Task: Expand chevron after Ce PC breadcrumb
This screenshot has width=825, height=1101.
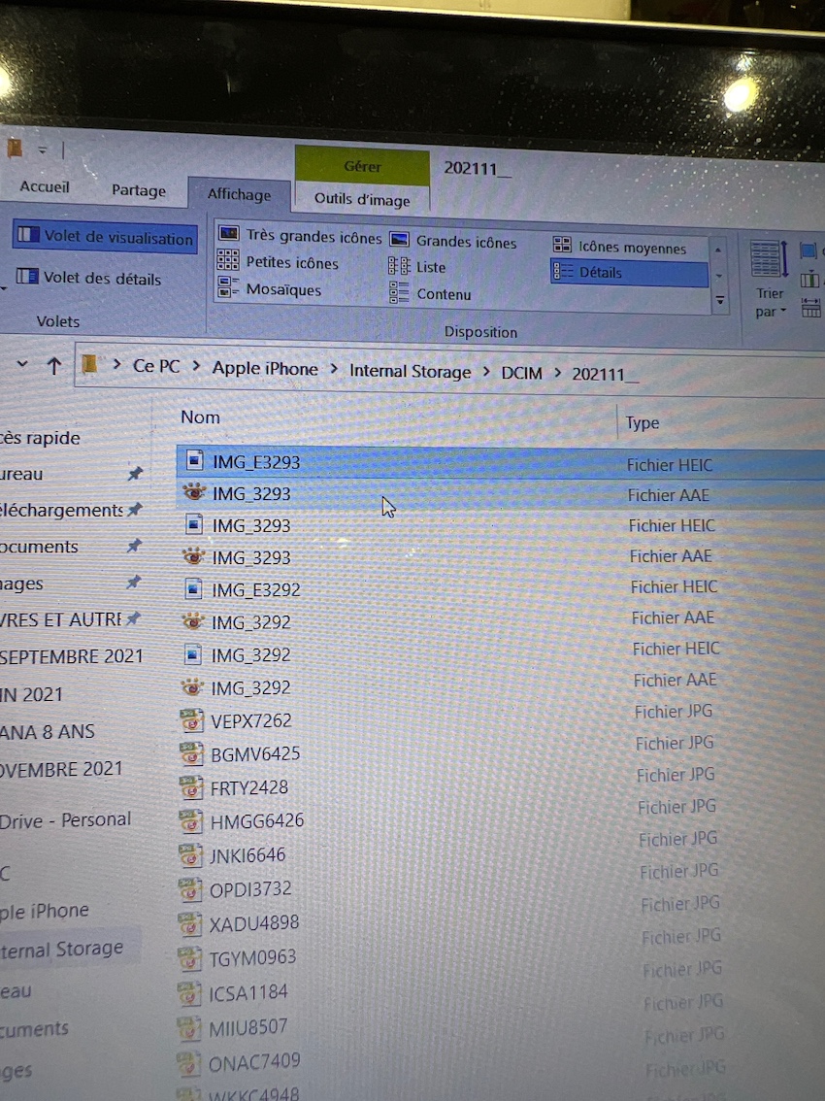Action: 197,367
